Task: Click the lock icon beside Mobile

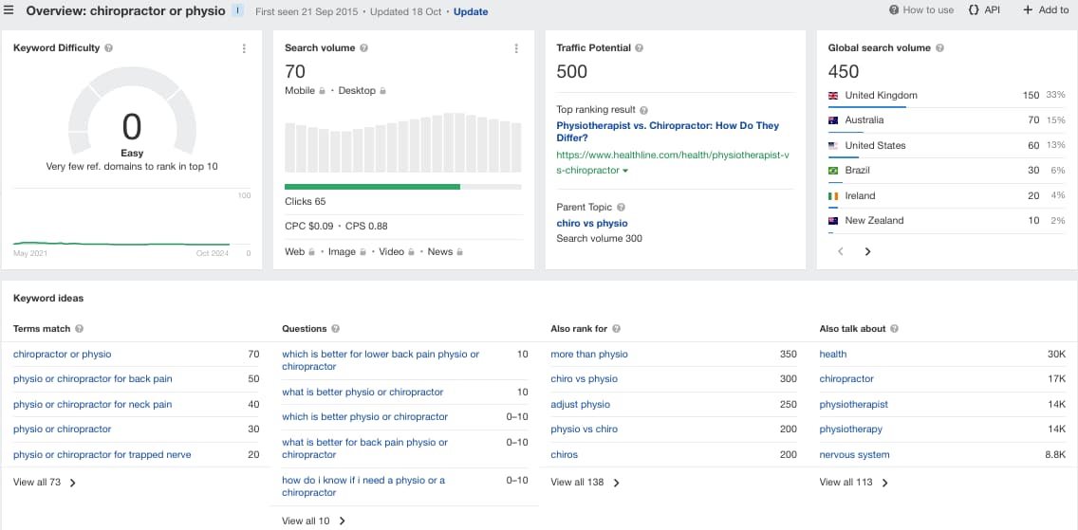Action: point(322,91)
